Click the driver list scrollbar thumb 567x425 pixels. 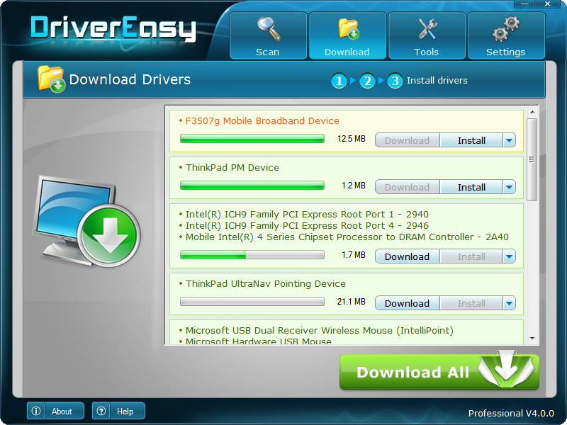coord(532,159)
